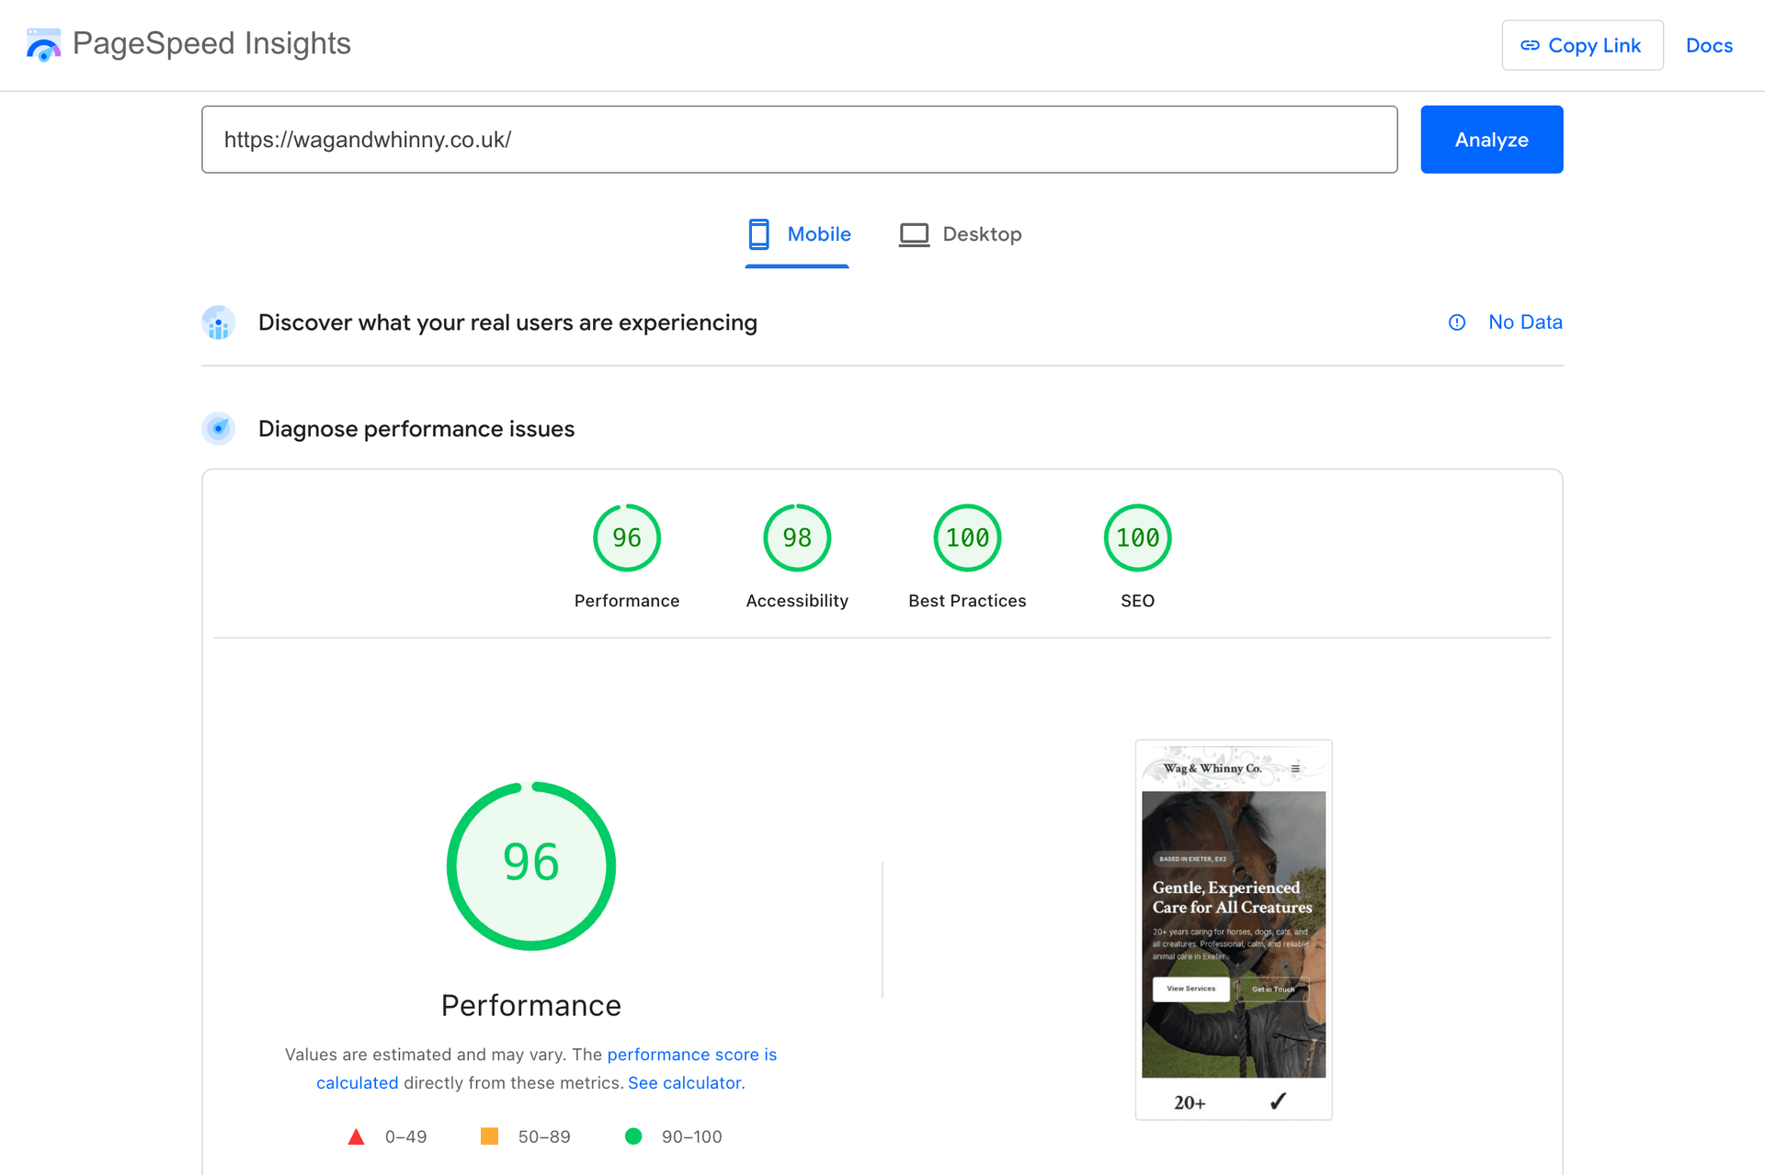Click the performance score is calculated link
Screen dimensions: 1765x1175
coord(691,1055)
